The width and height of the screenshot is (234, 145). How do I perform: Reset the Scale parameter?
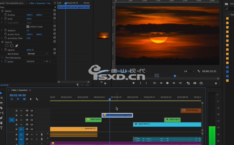point(54,19)
